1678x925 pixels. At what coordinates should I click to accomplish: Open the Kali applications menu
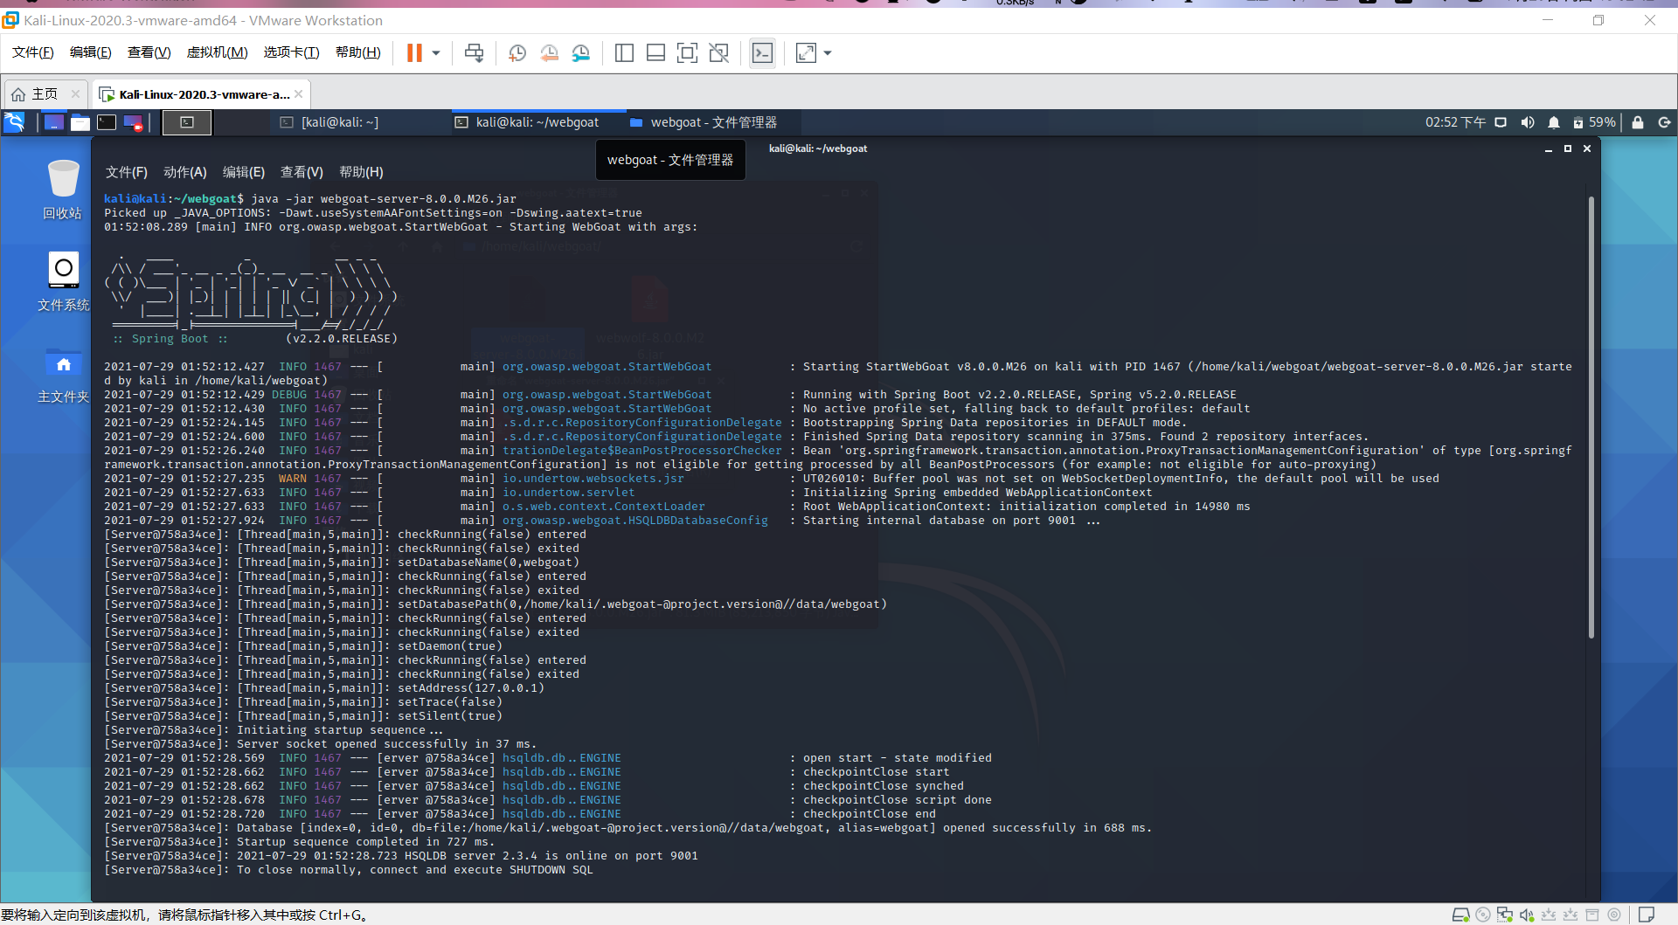15,122
